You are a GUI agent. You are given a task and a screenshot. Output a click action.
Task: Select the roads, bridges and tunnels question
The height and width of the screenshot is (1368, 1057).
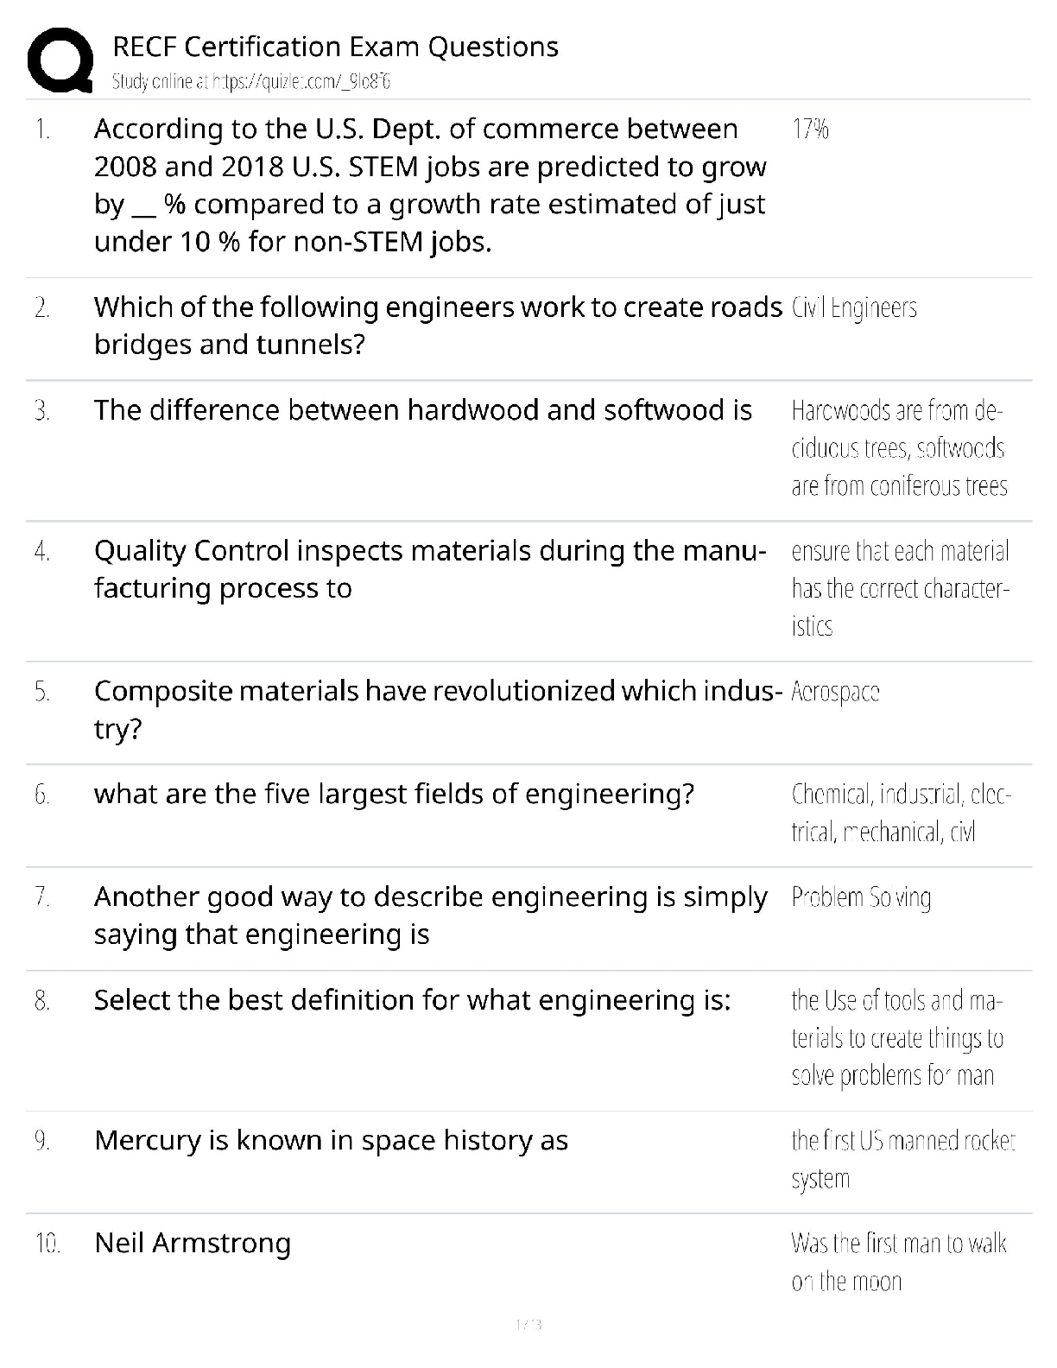pyautogui.click(x=438, y=326)
